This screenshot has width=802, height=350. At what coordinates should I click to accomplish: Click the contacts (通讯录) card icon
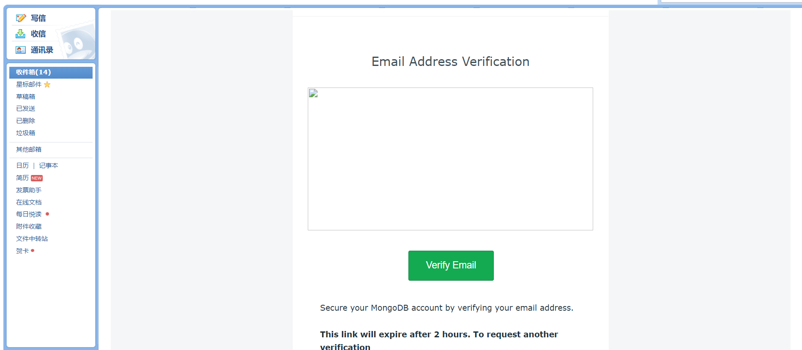(x=21, y=50)
